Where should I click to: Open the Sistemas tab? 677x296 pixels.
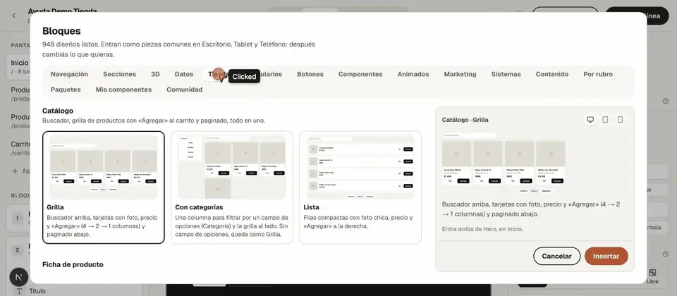[x=506, y=74]
